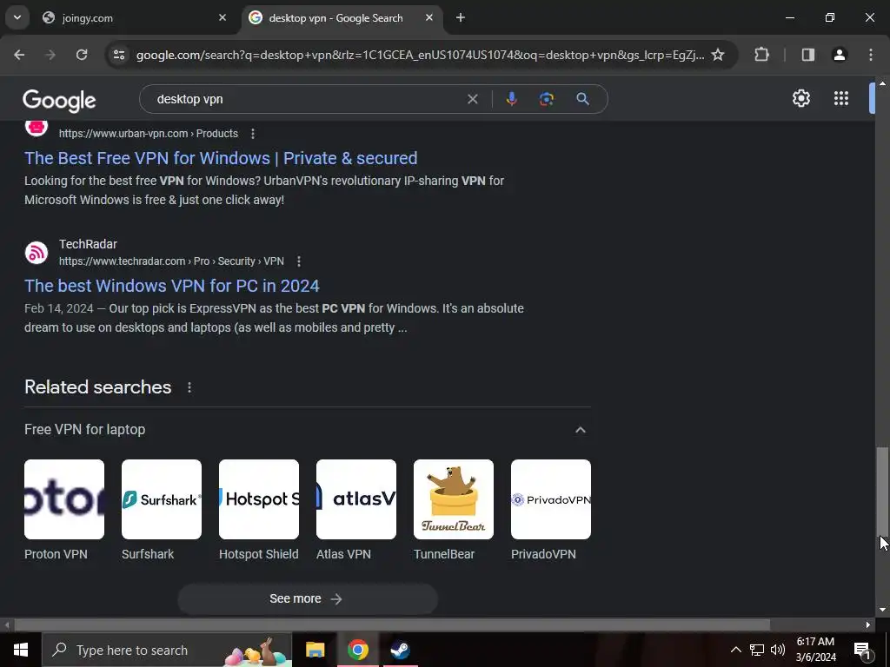The width and height of the screenshot is (890, 667).
Task: Click Chrome icon in taskbar
Action: point(357,650)
